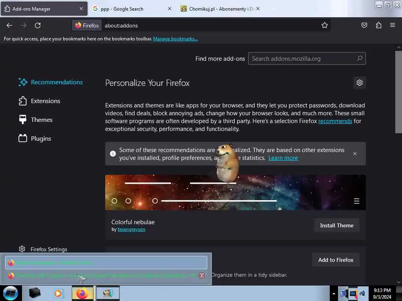Click the network monitor tray icon
Viewport: 402px width, 301px height.
coord(353,294)
